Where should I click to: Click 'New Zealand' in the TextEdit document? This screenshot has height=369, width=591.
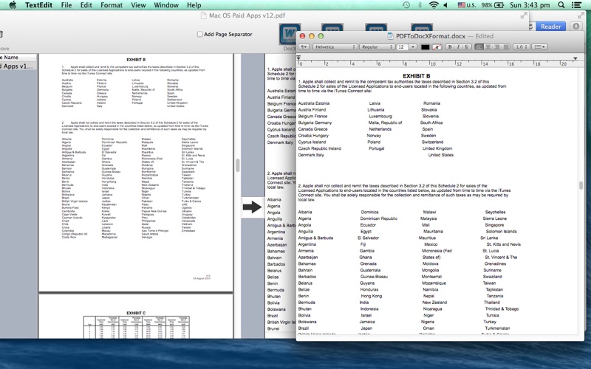tap(434, 303)
